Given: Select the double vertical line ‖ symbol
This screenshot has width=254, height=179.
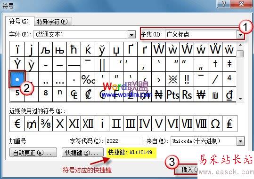Looking at the screenshot, I should (102, 64).
